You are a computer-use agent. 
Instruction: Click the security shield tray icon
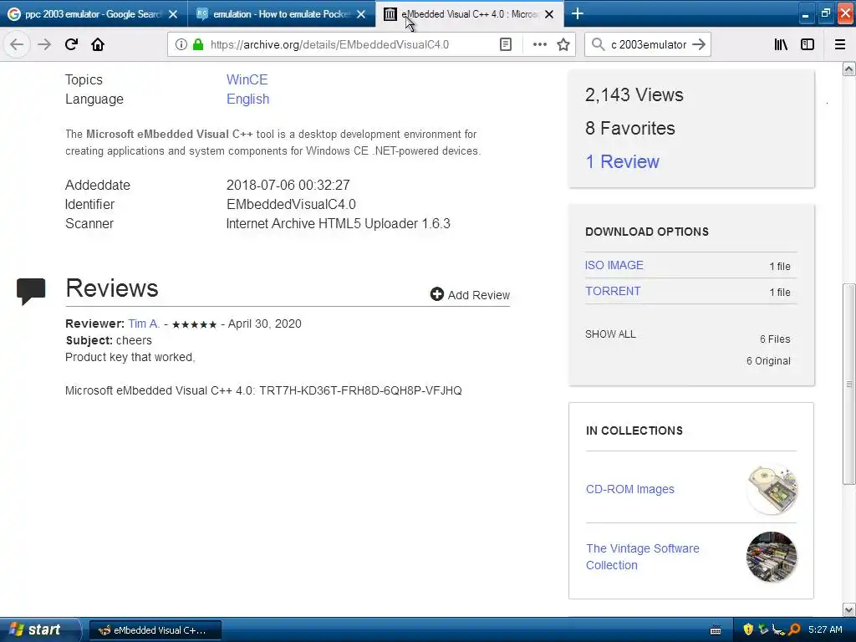748,629
